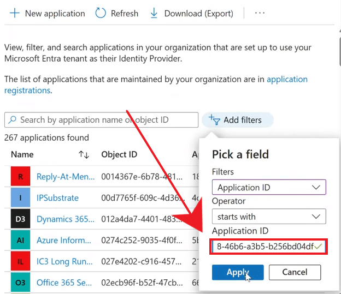Click the red IL IC3 Long Run icon

coord(21,262)
